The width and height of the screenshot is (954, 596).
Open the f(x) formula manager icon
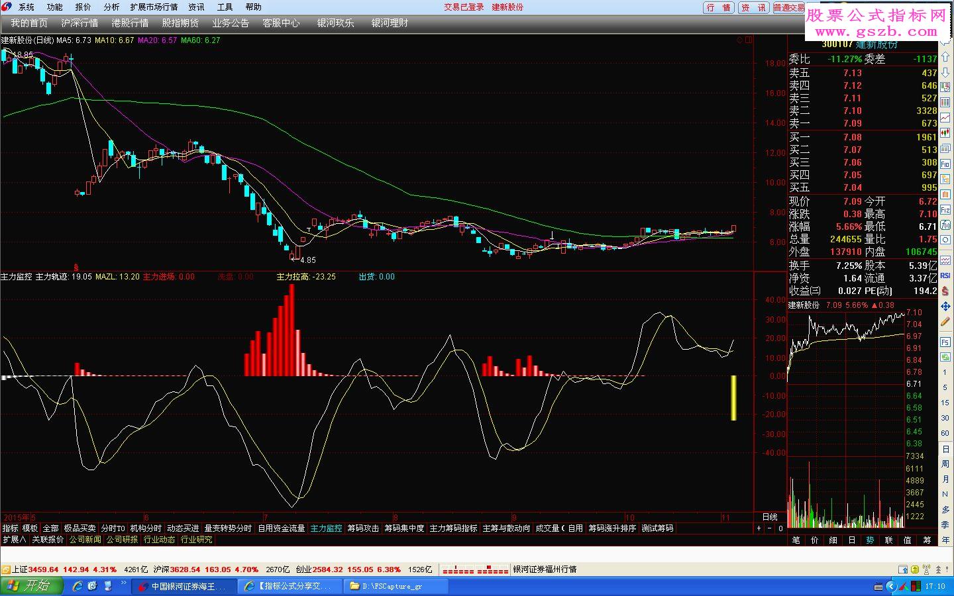point(945,225)
